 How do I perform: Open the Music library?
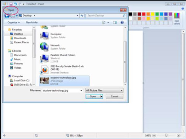pyautogui.click(x=17, y=59)
